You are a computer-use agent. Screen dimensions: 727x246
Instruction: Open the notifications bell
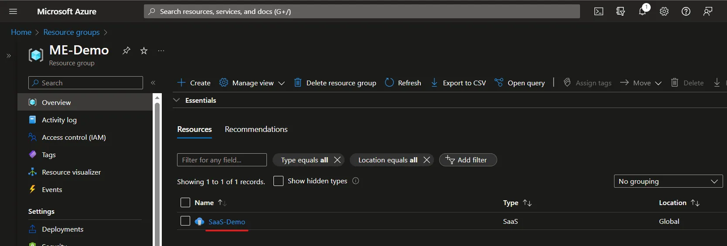click(642, 11)
